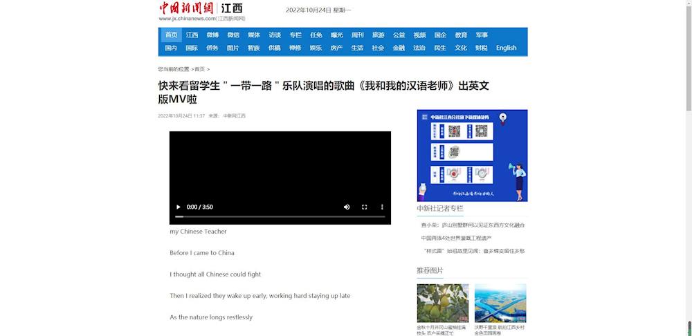Open the 视频 menu item
Image resolution: width=692 pixels, height=336 pixels.
tap(419, 35)
